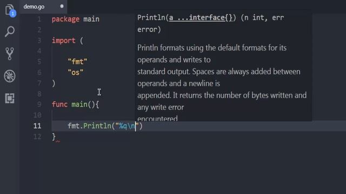The width and height of the screenshot is (346, 194).
Task: Click the "os" import string
Action: (x=76, y=72)
